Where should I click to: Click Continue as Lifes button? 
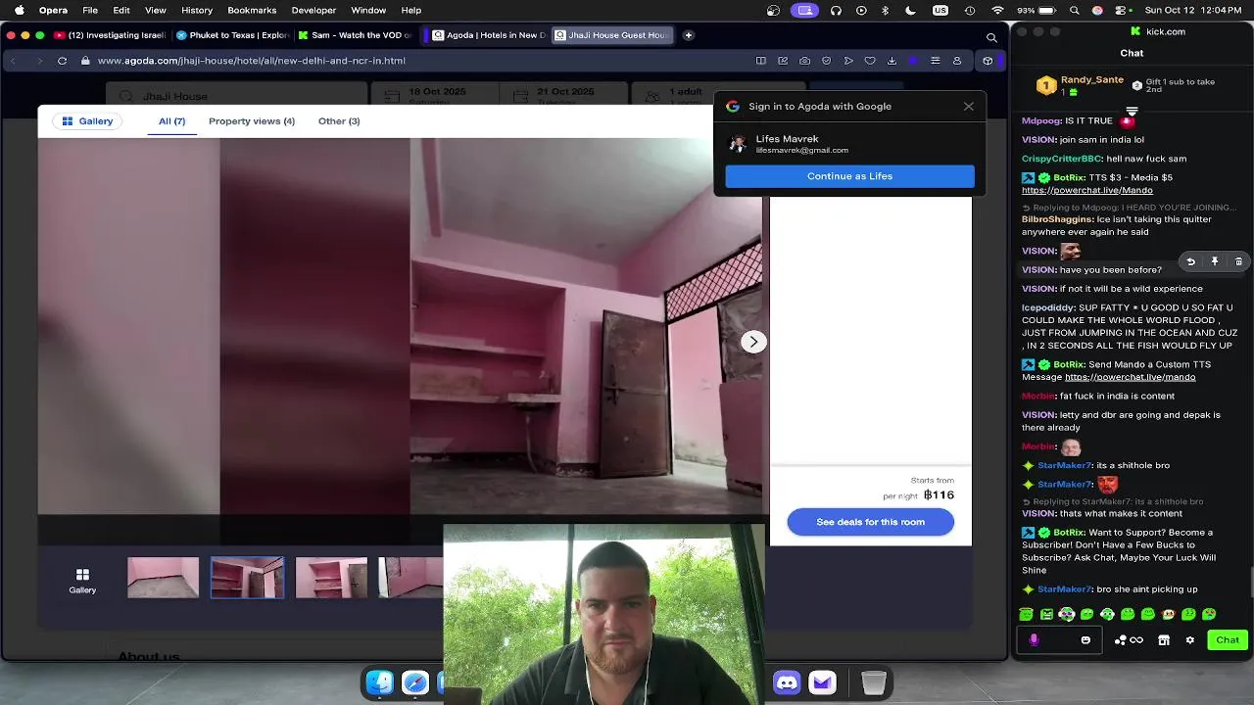(x=849, y=176)
